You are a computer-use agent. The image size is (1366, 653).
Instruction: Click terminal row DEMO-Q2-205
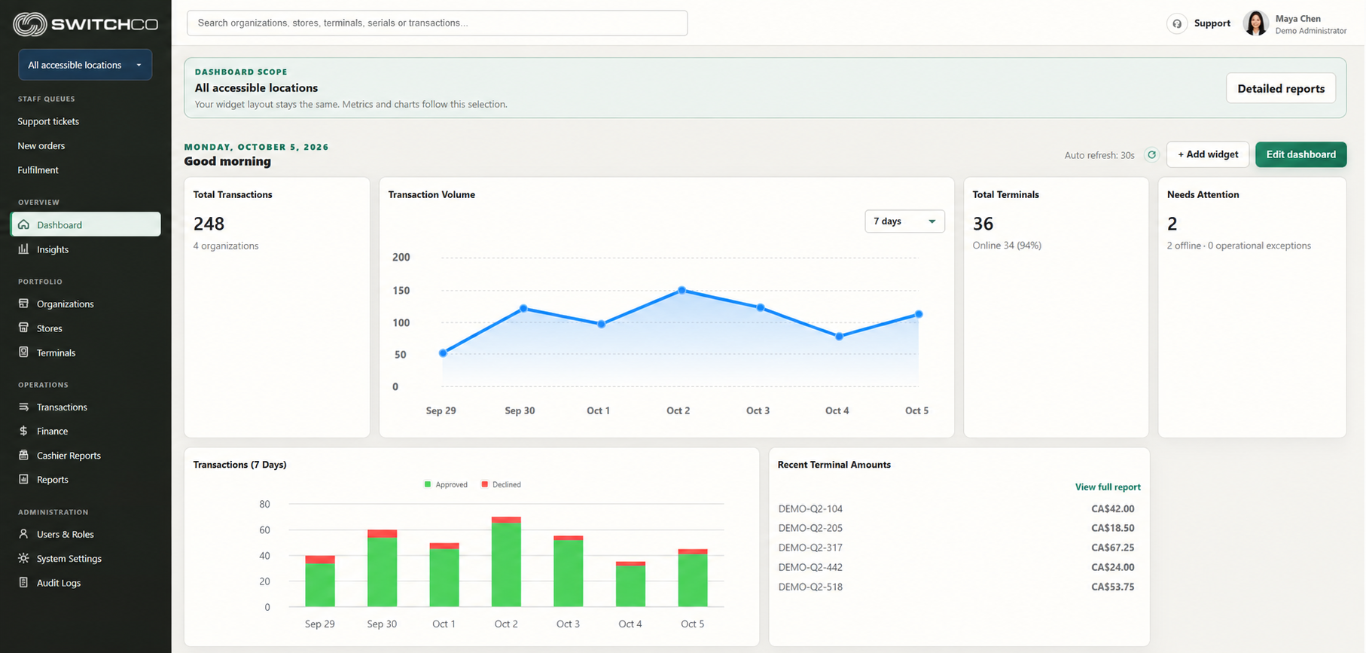[956, 528]
